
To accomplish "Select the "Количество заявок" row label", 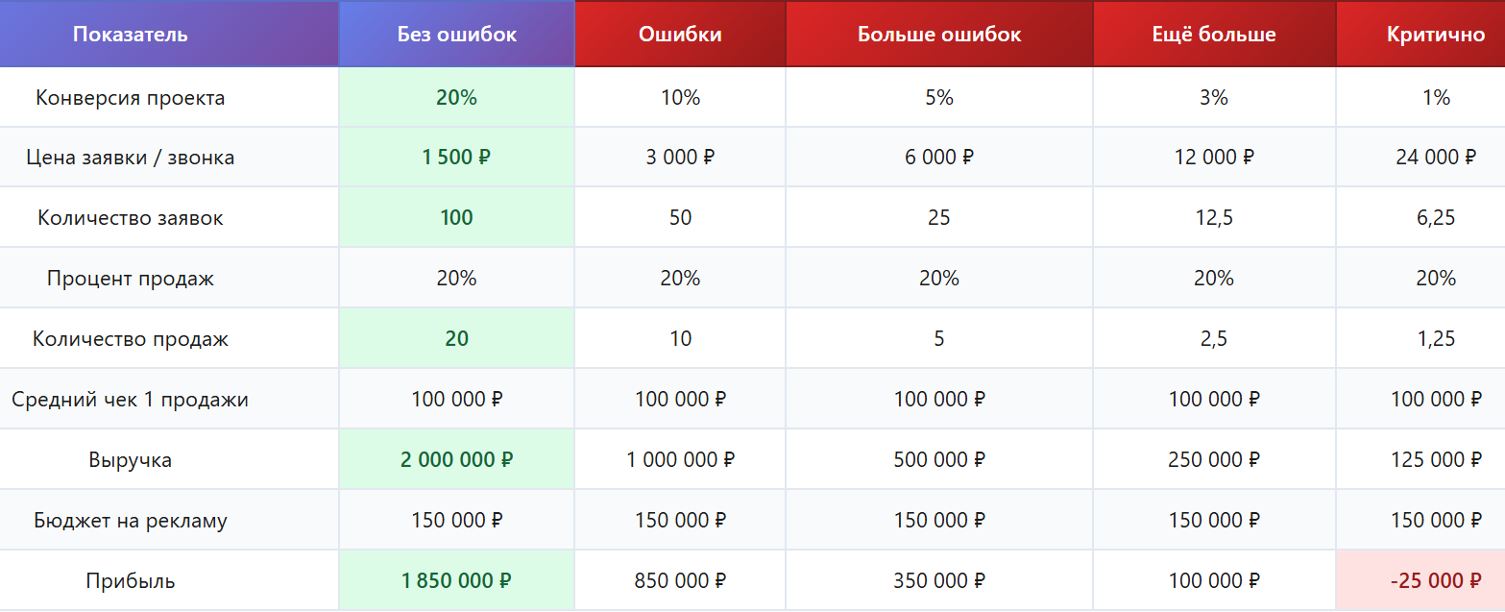I will click(x=131, y=218).
